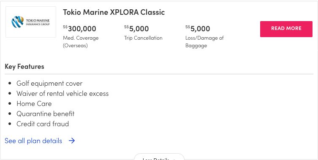Image resolution: width=318 pixels, height=160 pixels.
Task: Open the See all plan details link
Action: [x=33, y=141]
